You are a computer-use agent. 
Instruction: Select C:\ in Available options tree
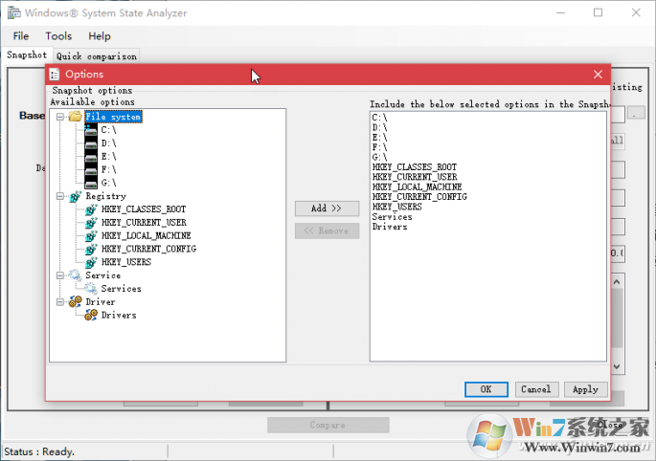(x=109, y=130)
